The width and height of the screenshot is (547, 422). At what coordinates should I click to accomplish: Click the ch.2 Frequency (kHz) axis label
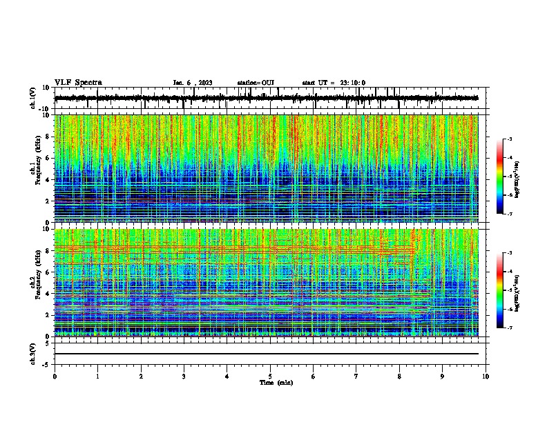tap(36, 275)
